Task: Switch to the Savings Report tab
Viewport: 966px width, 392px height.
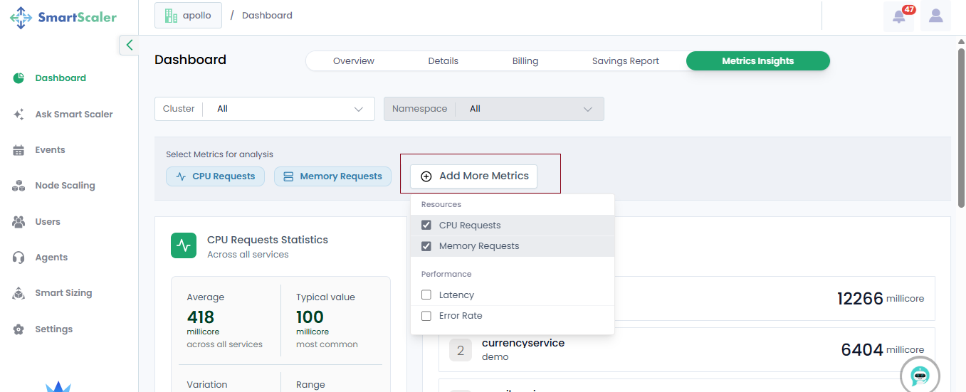Action: (x=625, y=61)
